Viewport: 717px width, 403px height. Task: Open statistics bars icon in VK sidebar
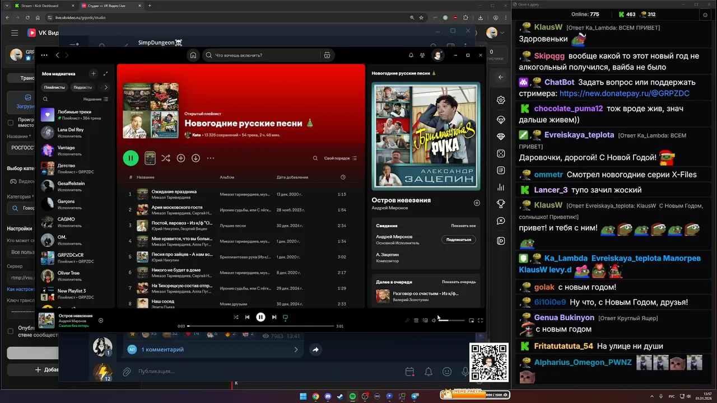tap(501, 187)
